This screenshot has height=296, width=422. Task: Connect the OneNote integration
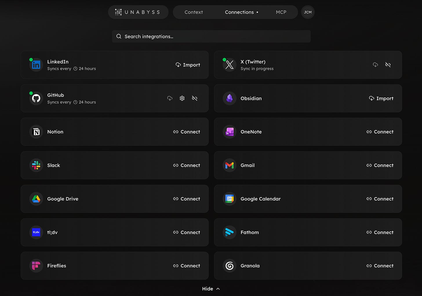(380, 132)
